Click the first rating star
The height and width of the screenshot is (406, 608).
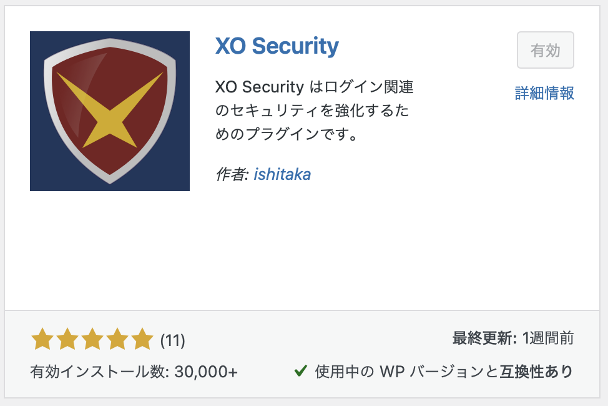tap(42, 340)
